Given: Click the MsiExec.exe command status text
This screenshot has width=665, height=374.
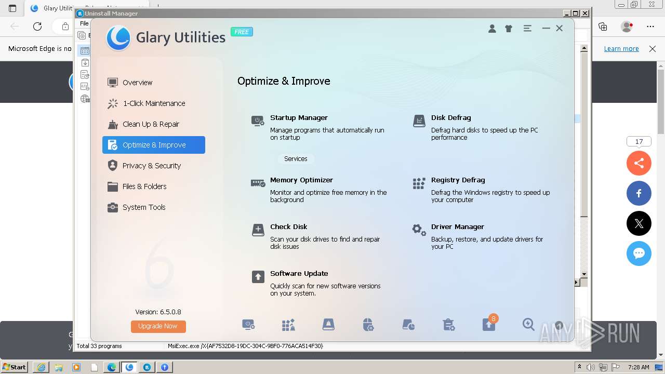Looking at the screenshot, I should tap(245, 346).
